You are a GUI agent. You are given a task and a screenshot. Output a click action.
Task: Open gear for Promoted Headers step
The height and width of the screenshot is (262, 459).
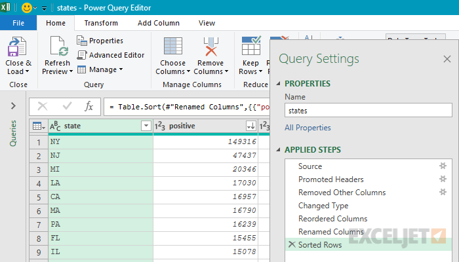pyautogui.click(x=443, y=179)
